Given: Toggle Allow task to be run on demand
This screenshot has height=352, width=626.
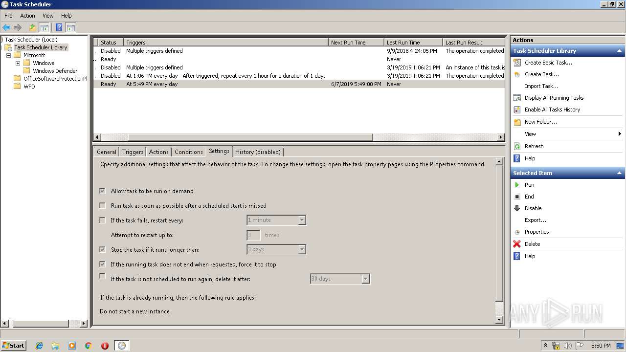Looking at the screenshot, I should click(102, 191).
